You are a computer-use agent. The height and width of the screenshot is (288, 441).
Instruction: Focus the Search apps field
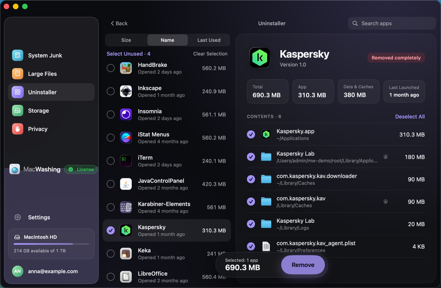[392, 23]
